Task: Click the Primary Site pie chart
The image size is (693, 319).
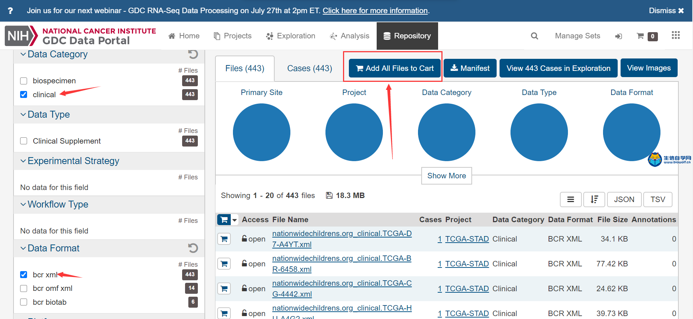Action: (x=261, y=132)
